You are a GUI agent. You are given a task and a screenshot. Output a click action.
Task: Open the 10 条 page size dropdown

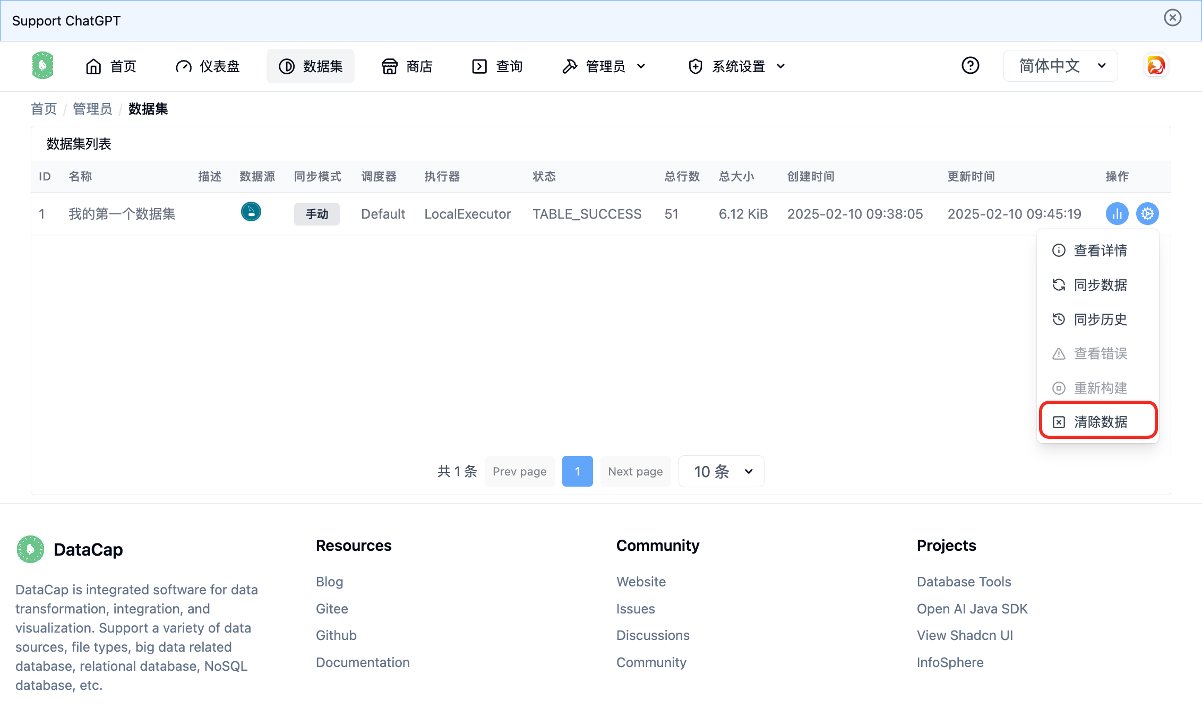click(x=722, y=471)
